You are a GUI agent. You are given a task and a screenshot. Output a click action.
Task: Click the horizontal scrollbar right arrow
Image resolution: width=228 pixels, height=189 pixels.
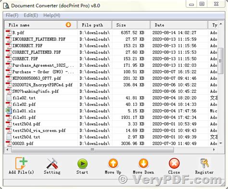tap(214, 150)
